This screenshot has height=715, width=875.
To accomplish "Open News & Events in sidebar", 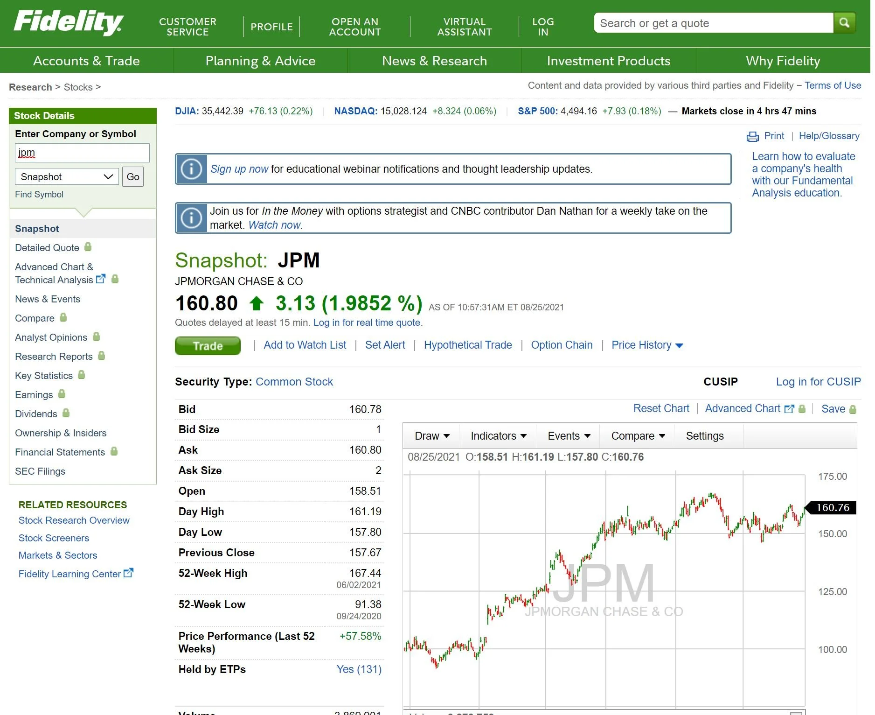I will click(x=47, y=299).
